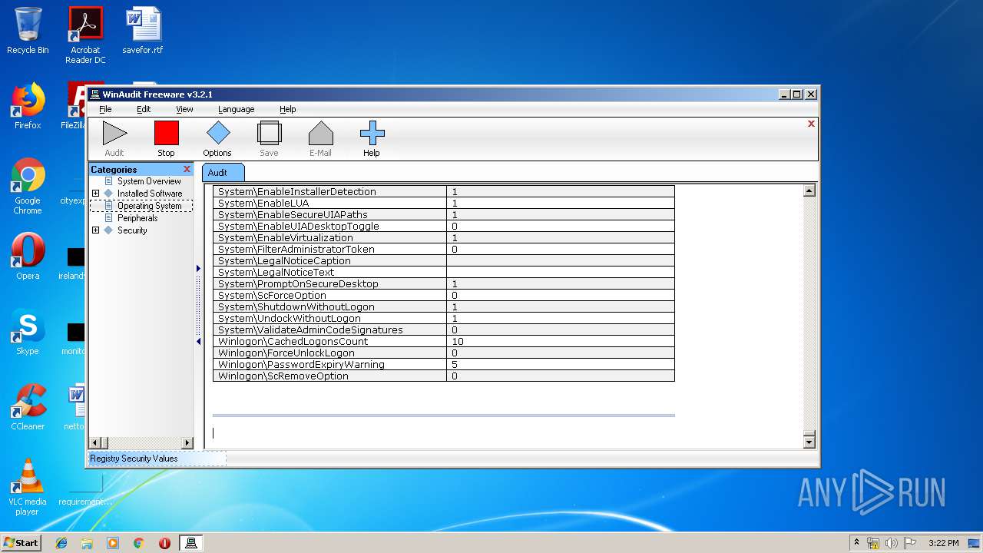Open the Skype desktop icon
This screenshot has width=983, height=553.
click(28, 332)
